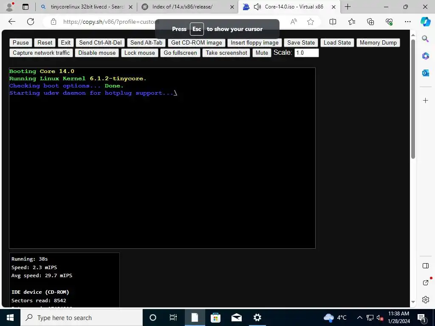Click the Load State button
The image size is (435, 326).
point(337,43)
